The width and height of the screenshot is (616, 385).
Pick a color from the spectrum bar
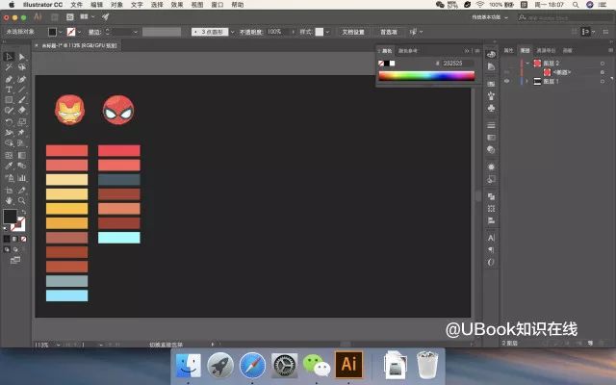pyautogui.click(x=426, y=75)
